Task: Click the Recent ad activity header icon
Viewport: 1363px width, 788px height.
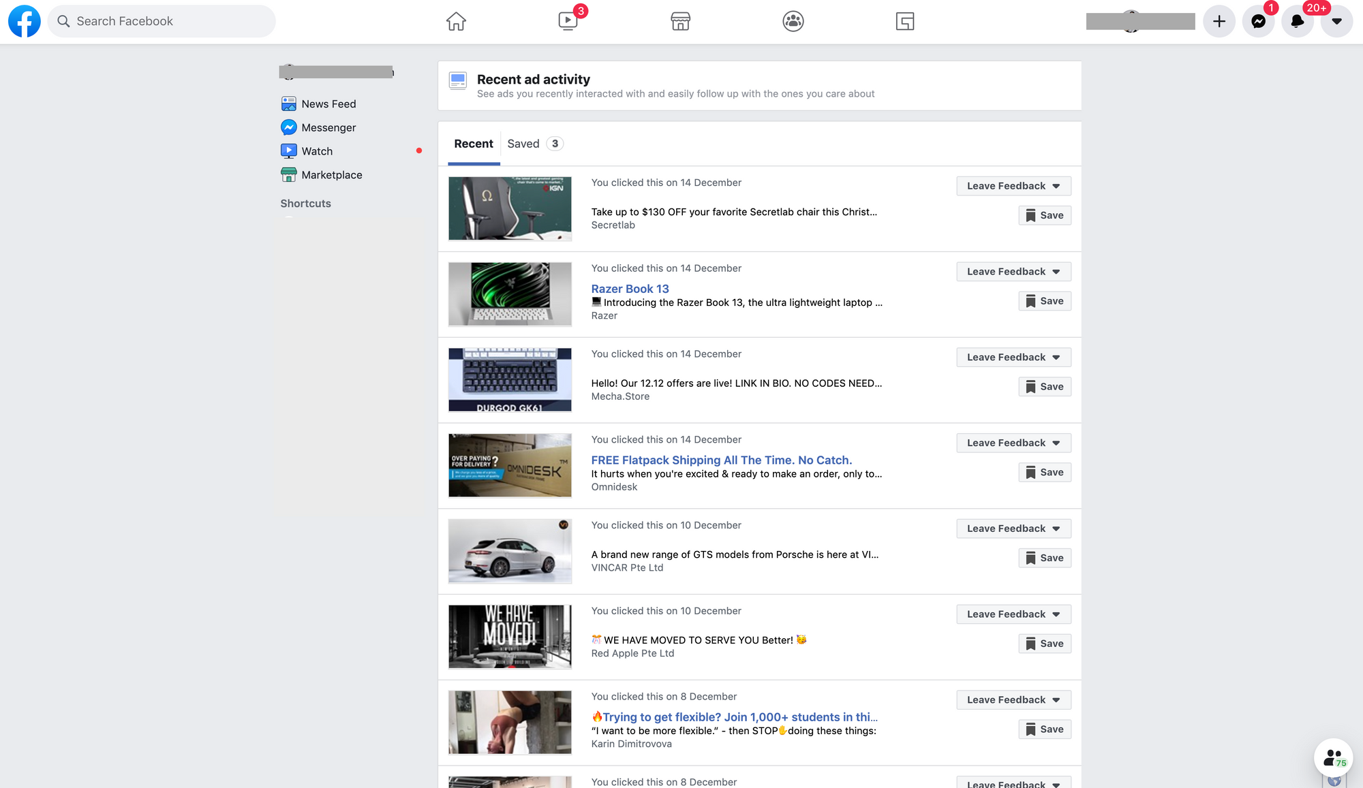Action: [458, 81]
